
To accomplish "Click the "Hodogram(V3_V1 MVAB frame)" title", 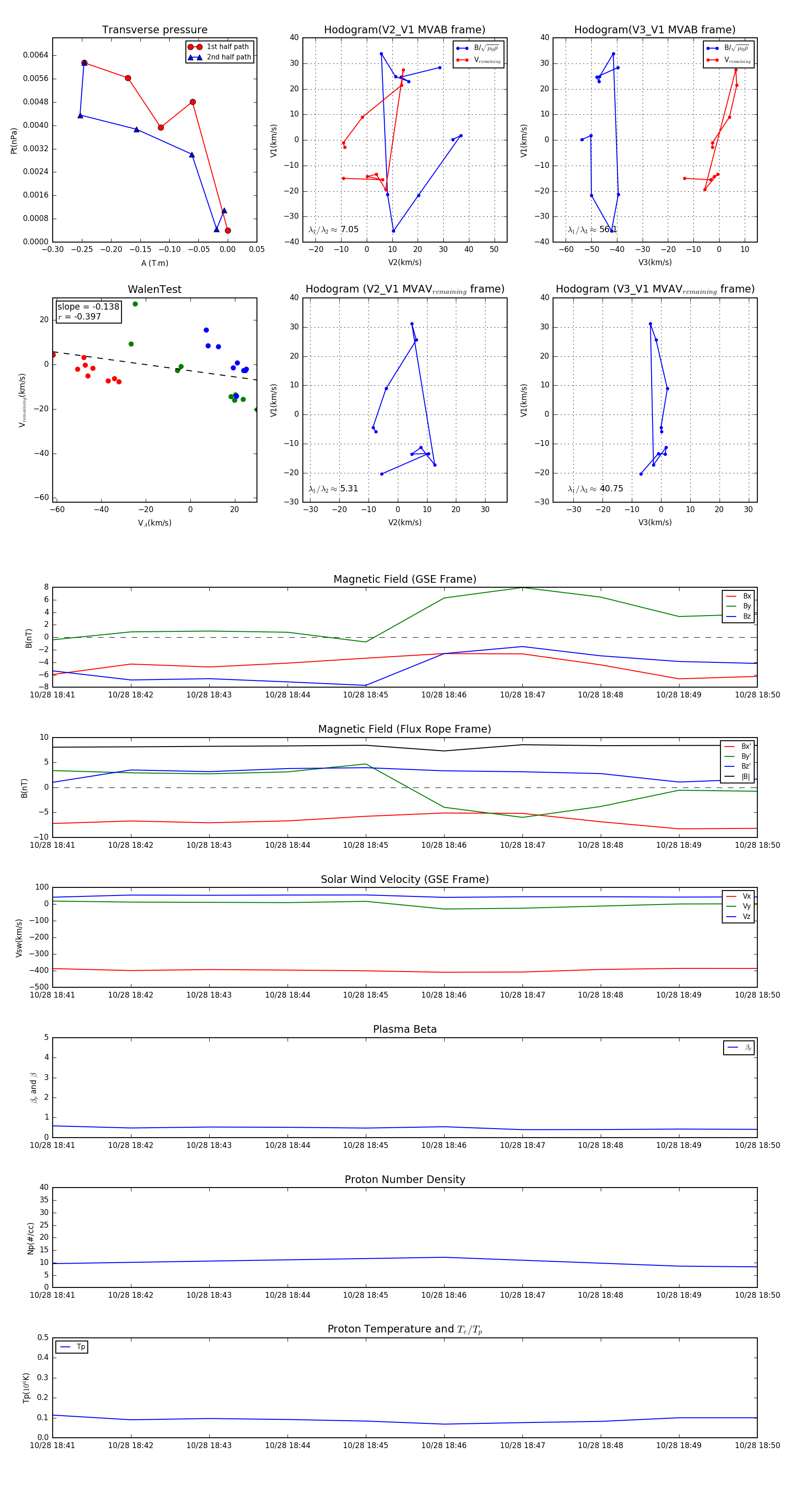I will click(x=655, y=30).
